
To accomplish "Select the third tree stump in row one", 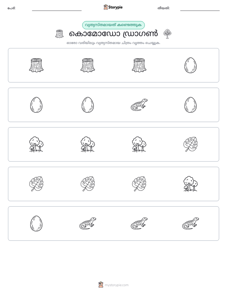I will coord(139,65).
